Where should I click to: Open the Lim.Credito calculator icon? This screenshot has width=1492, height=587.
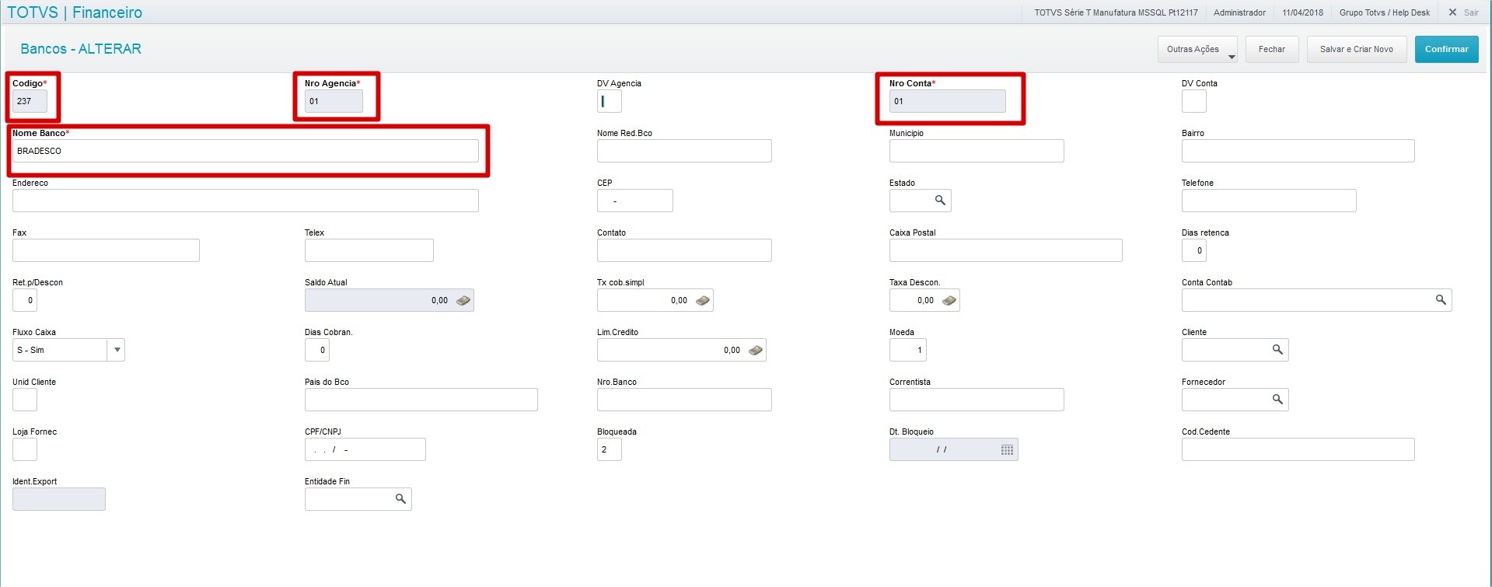pos(755,350)
